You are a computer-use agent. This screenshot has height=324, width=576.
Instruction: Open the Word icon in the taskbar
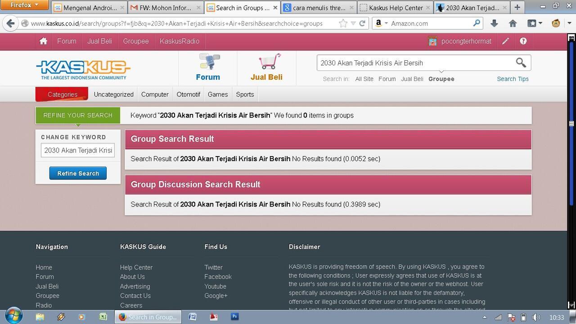[x=192, y=317]
